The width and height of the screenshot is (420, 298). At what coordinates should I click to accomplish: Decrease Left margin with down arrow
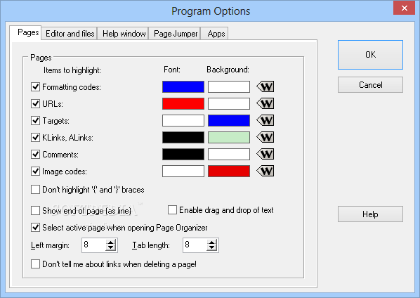[111, 248]
